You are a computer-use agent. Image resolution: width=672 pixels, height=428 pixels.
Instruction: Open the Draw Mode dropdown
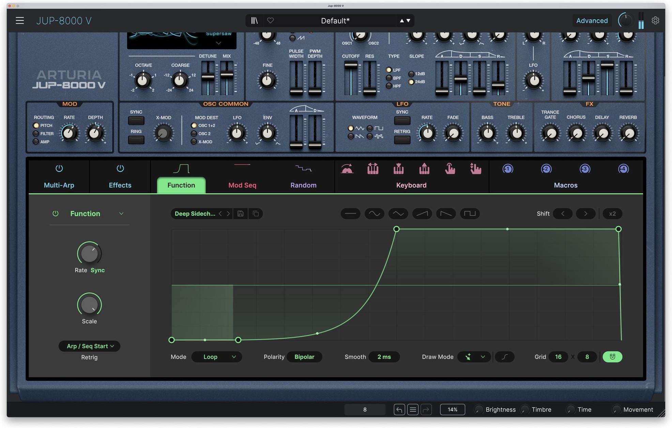474,357
